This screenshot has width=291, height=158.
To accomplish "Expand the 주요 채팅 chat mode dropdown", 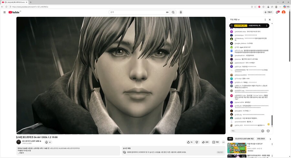I will click(x=235, y=19).
